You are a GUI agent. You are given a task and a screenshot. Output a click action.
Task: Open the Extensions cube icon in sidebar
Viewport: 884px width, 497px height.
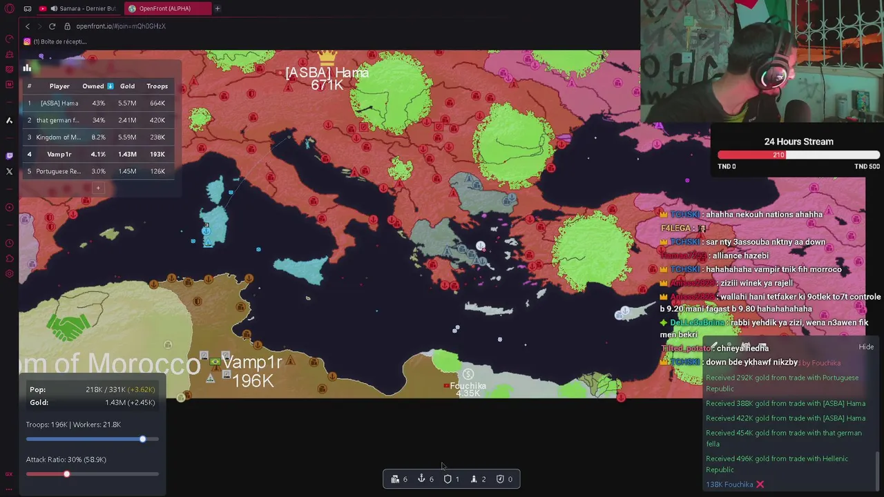[9, 258]
